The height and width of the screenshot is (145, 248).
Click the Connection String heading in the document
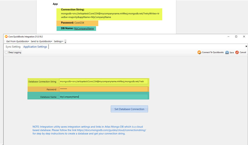(x=72, y=10)
